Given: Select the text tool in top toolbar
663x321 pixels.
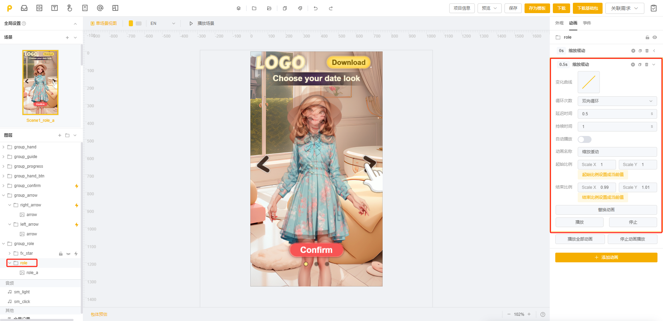Looking at the screenshot, I should (x=55, y=8).
